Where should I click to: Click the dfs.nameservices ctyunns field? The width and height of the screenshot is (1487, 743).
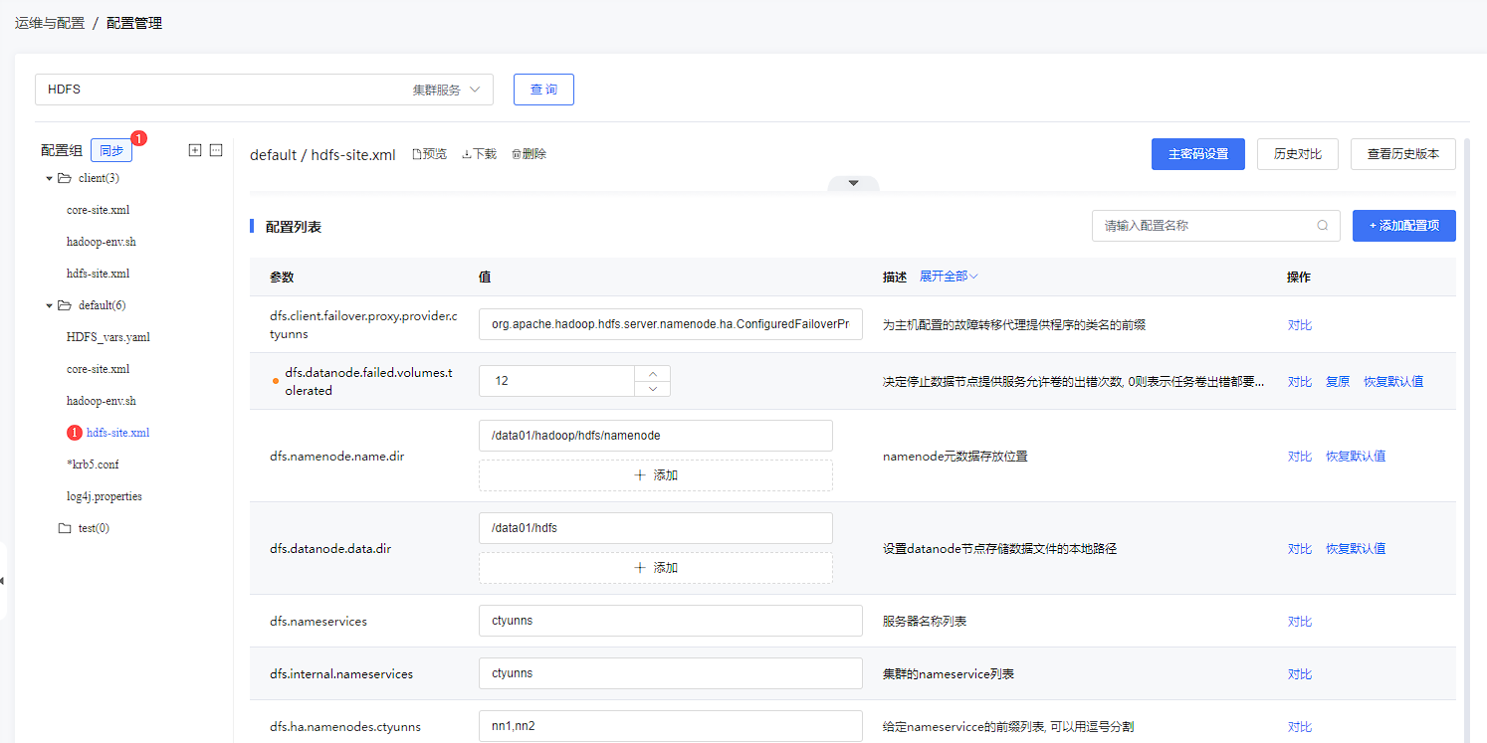point(670,621)
